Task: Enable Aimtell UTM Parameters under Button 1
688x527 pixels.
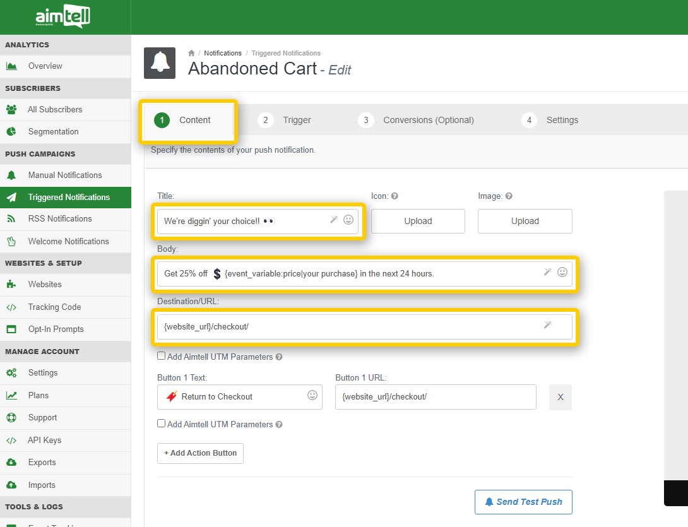Action: tap(162, 423)
